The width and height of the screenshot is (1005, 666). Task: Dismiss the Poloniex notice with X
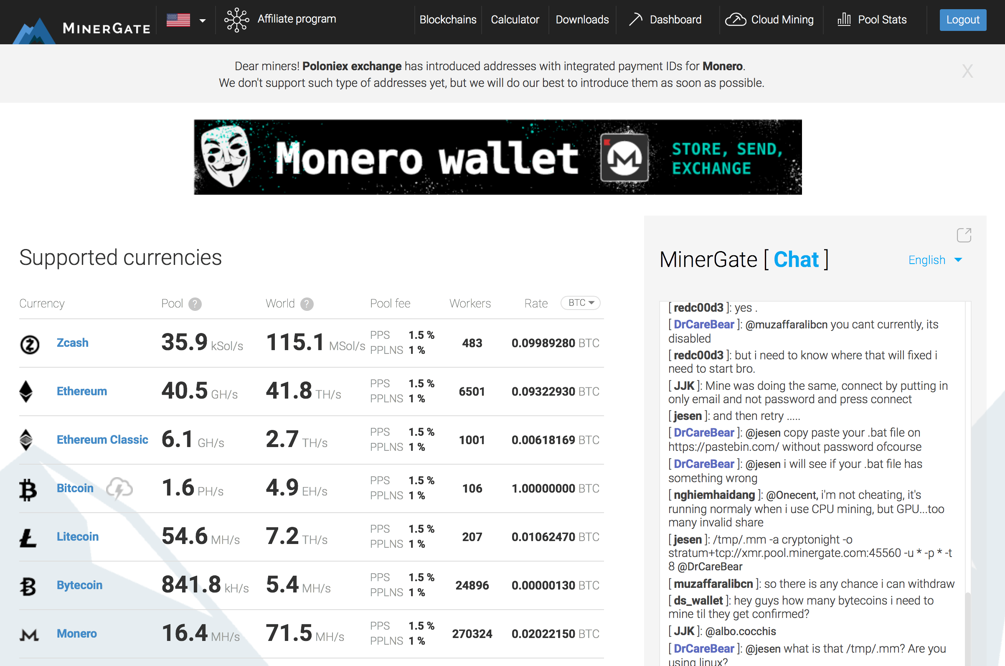tap(967, 71)
